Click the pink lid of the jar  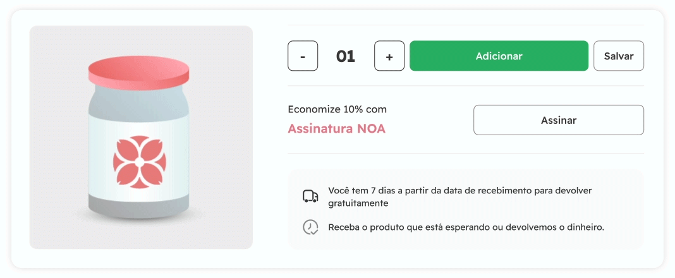(x=138, y=72)
